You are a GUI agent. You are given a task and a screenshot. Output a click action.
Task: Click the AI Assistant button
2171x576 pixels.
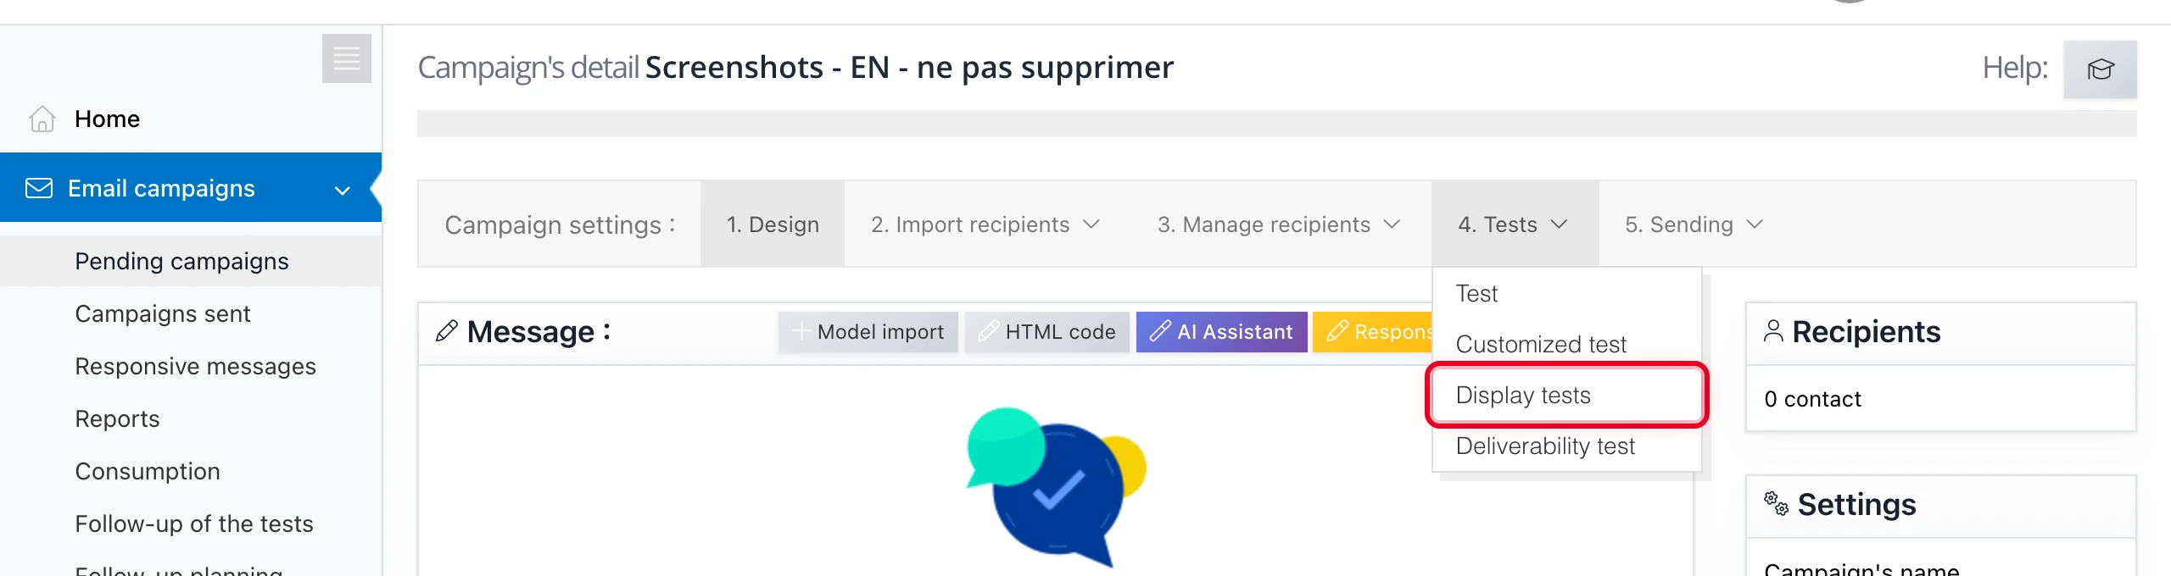[1221, 331]
